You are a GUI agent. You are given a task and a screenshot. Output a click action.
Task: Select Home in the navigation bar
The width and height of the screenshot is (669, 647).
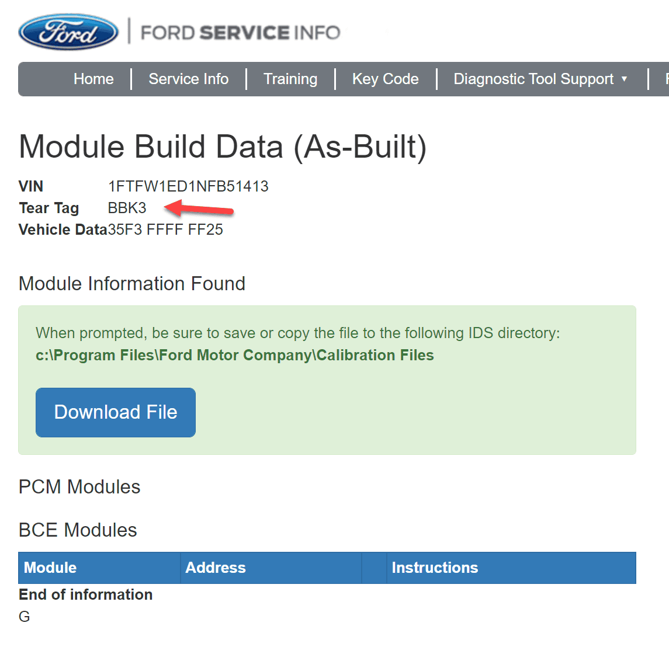point(93,79)
